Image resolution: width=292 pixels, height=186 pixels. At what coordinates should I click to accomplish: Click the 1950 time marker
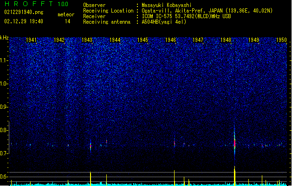(x=281, y=40)
